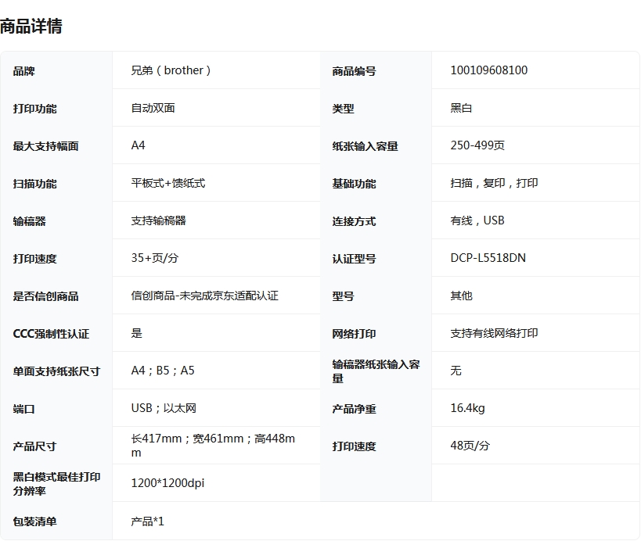Screen dimensions: 641x541
Task: Select the 支持有线网络打印 value
Action: (x=494, y=333)
